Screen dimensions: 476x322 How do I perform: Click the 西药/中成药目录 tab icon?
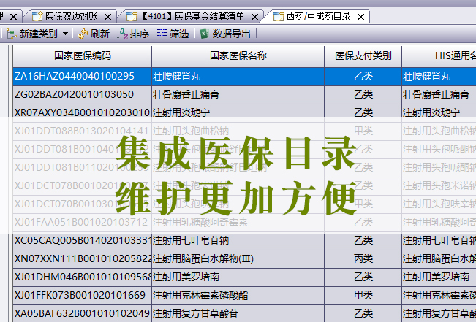(279, 15)
